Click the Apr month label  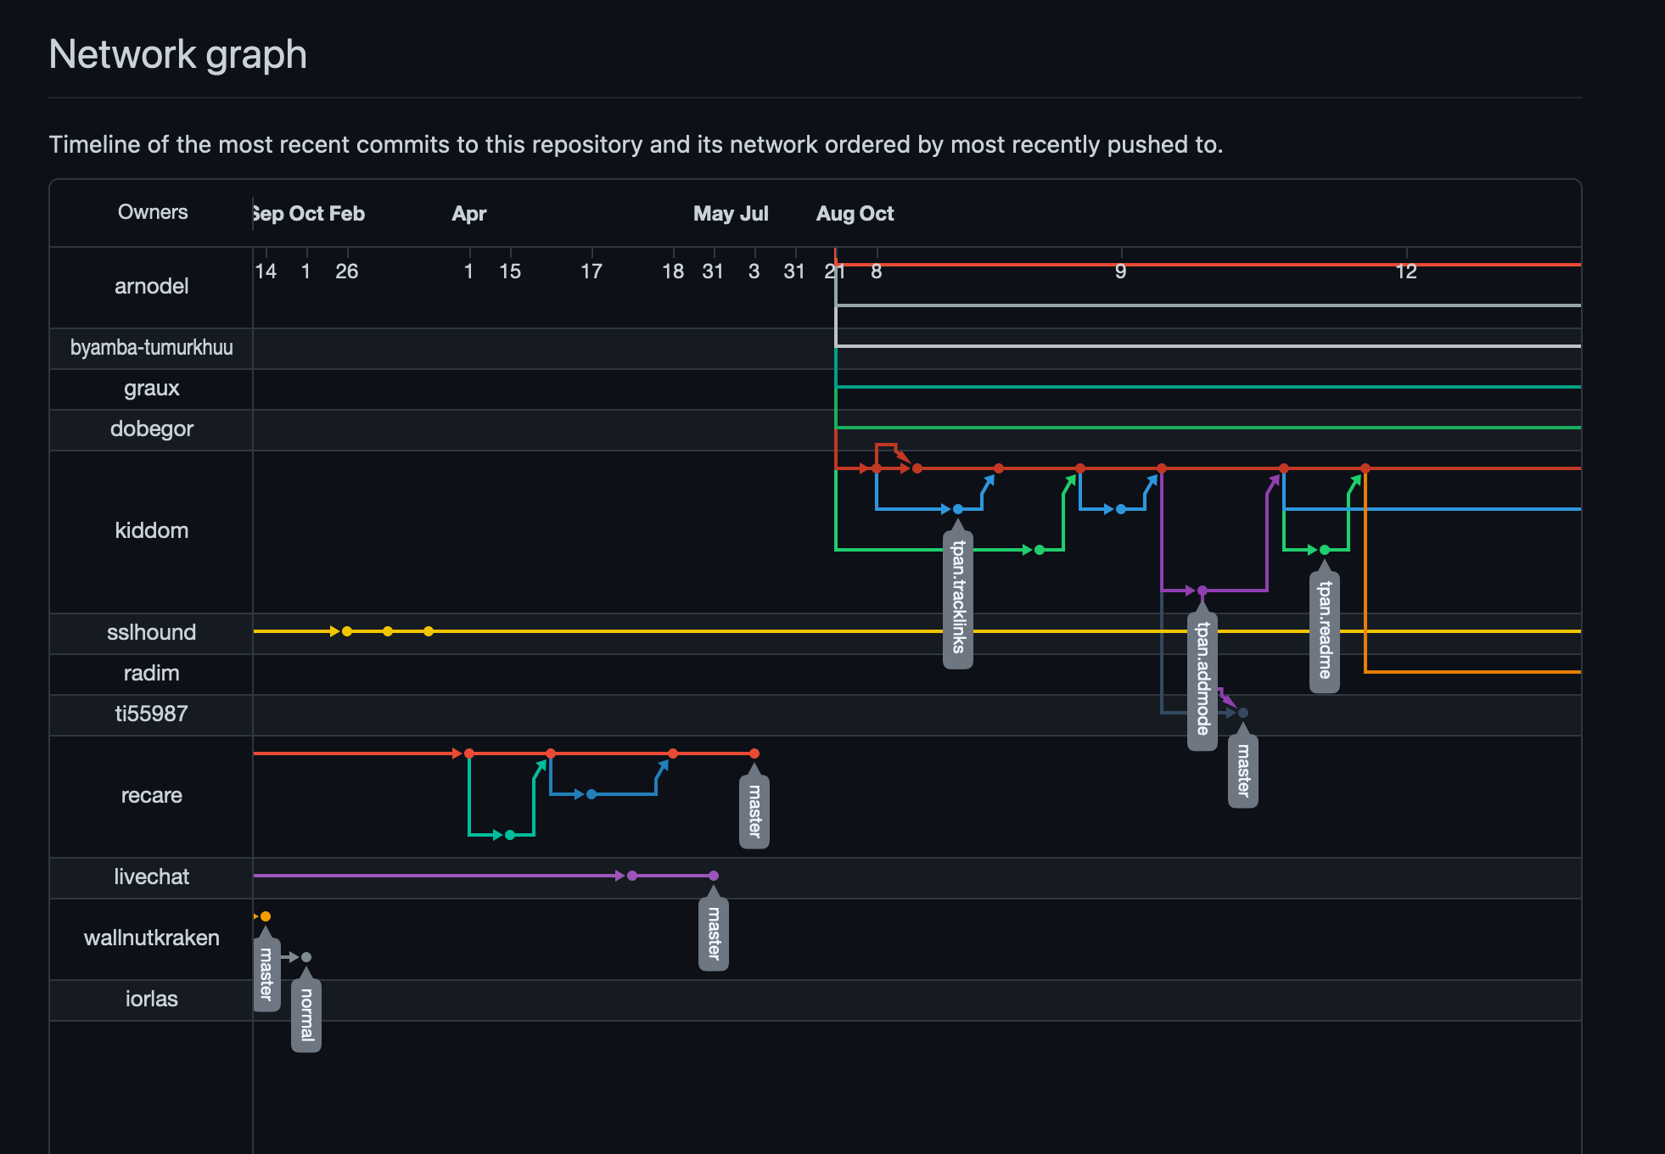pos(469,214)
